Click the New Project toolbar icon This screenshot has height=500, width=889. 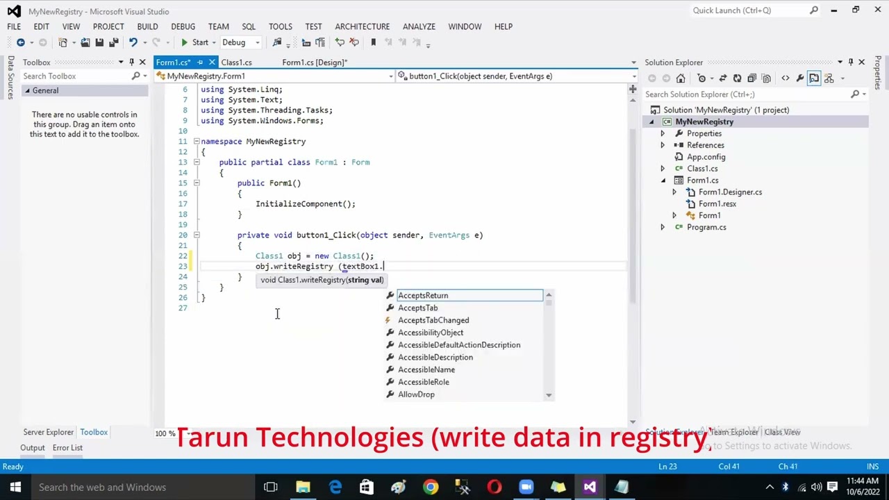tap(63, 42)
